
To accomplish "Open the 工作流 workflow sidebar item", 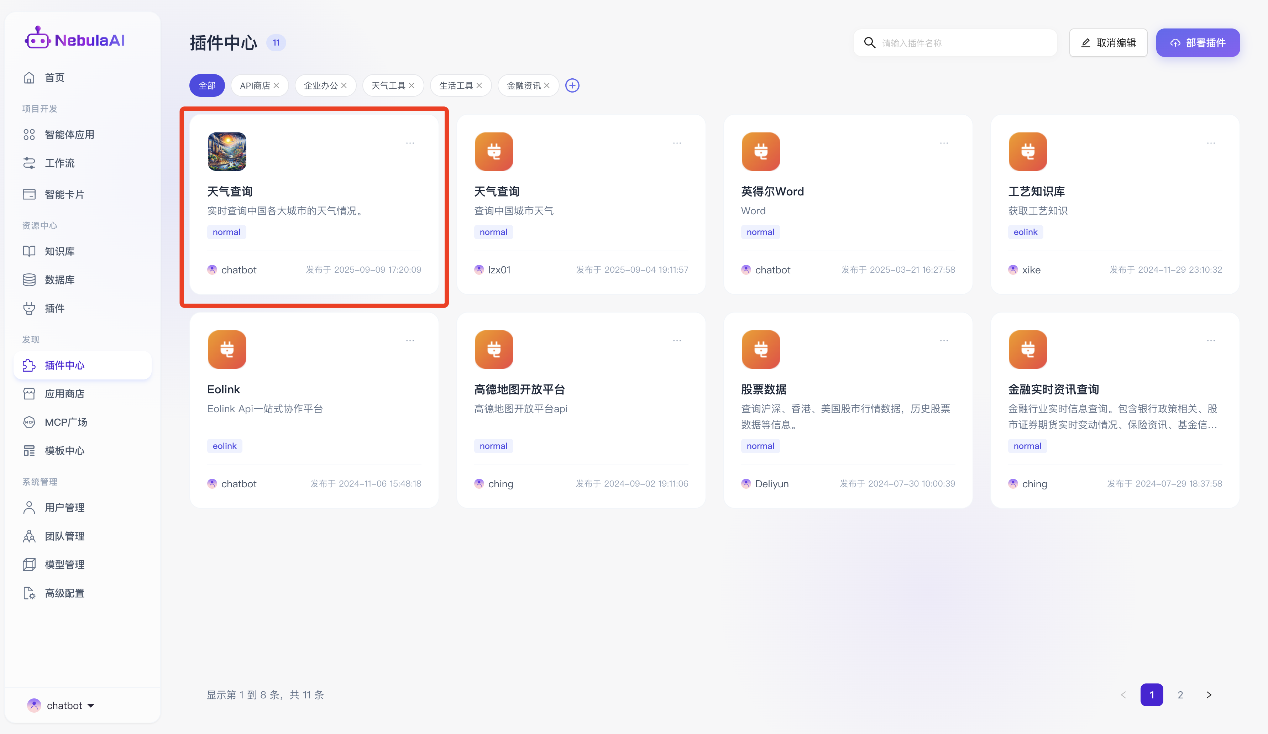I will click(x=59, y=163).
